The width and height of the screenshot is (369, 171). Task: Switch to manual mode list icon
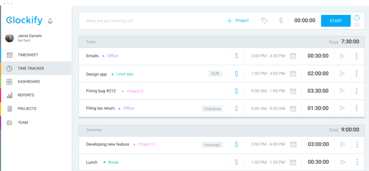click(x=357, y=25)
